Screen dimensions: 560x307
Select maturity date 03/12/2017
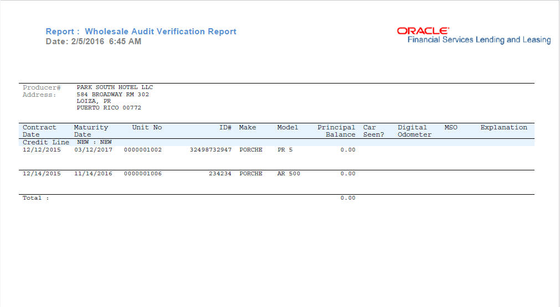[93, 150]
